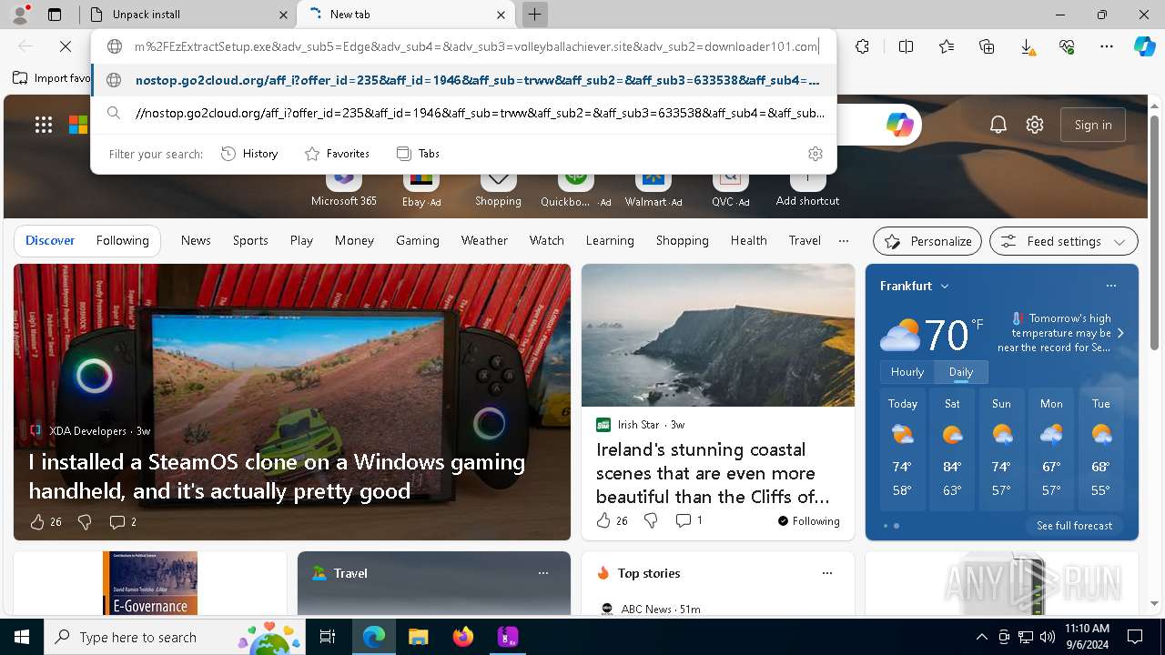The image size is (1165, 655).
Task: Open the Add shortcut tile
Action: click(x=807, y=189)
